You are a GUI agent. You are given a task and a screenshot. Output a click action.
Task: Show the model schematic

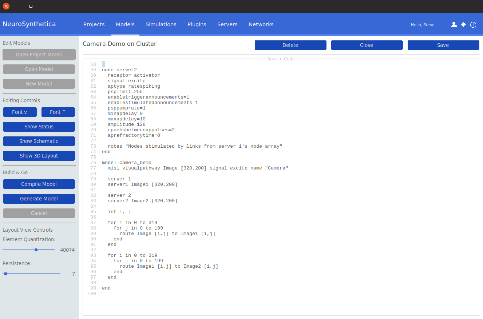click(39, 141)
